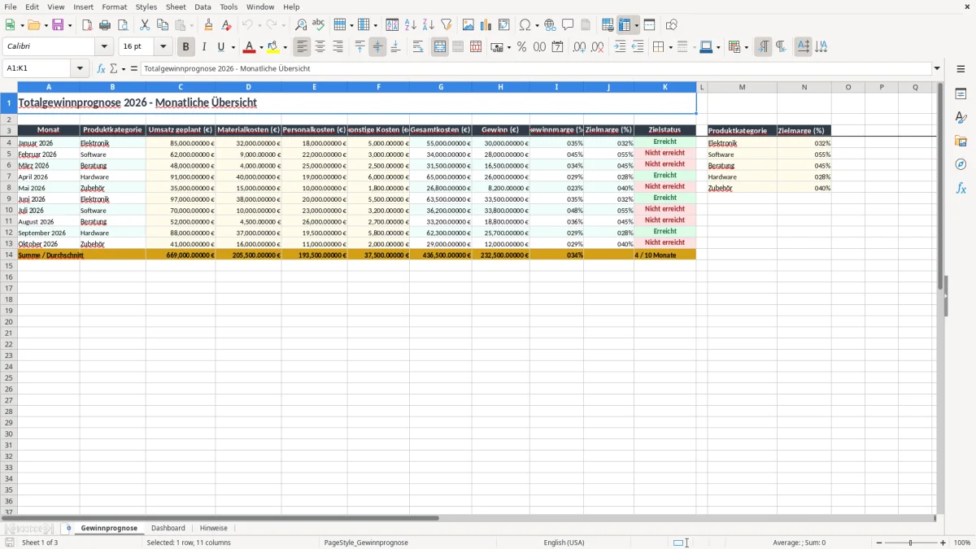Toggle Italic formatting
The width and height of the screenshot is (976, 549).
[203, 47]
